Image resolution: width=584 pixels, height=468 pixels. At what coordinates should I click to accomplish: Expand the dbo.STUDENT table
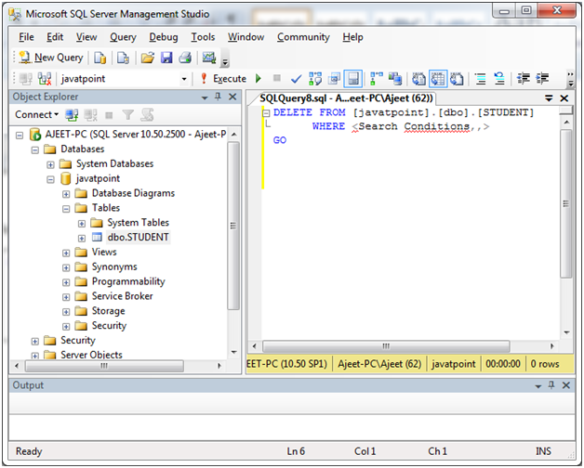pos(82,238)
